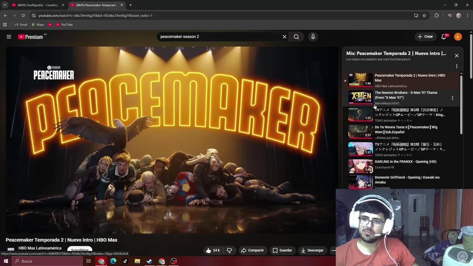
Task: Play the 渋谷事変 TVアニメ opening item
Action: coord(401,115)
